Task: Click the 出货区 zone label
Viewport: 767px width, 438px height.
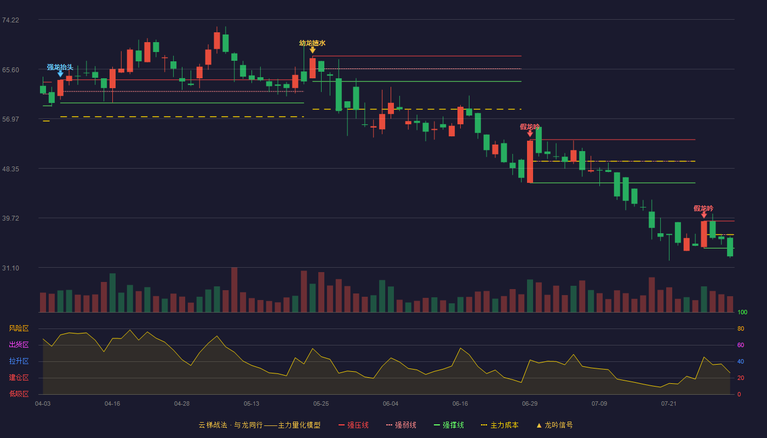Action: tap(19, 345)
